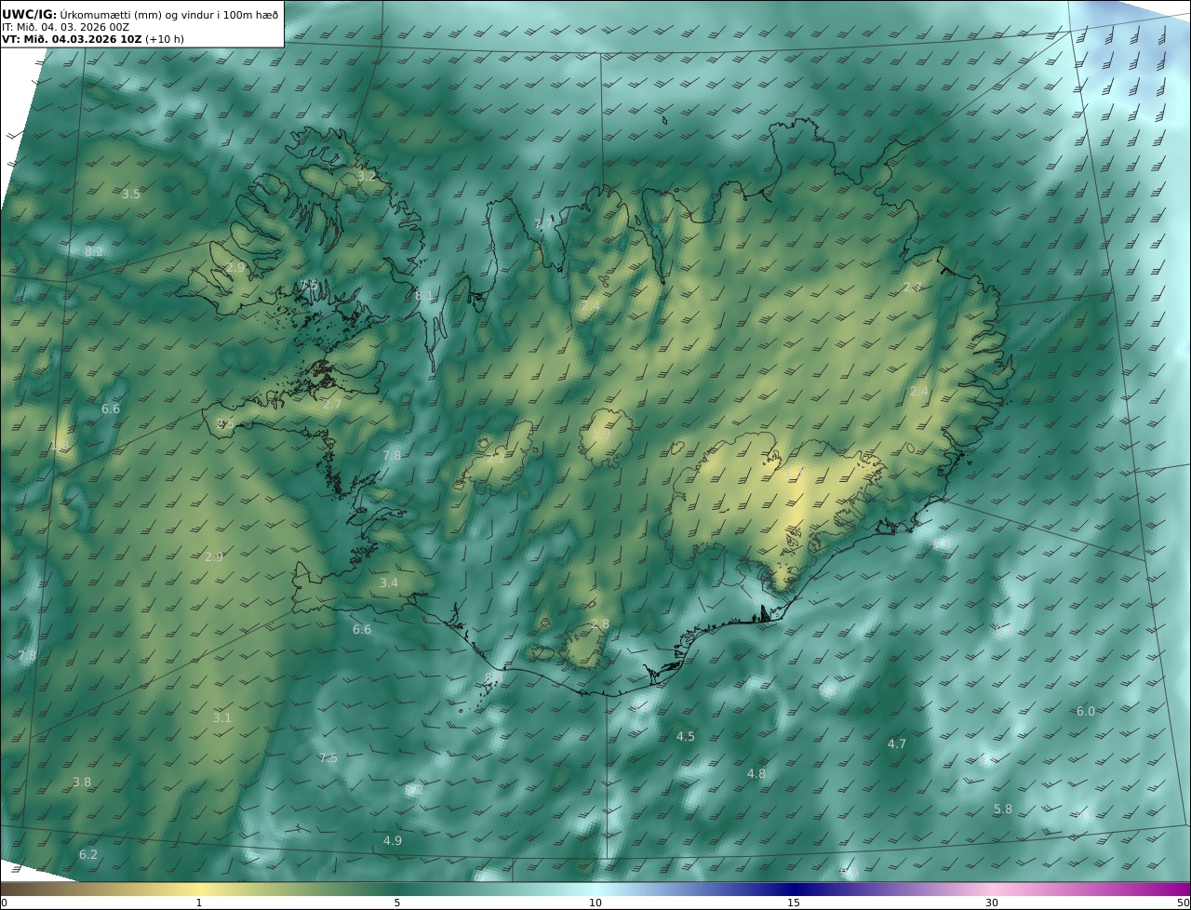This screenshot has width=1191, height=910.
Task: Click the color scale tick label '0'
Action: 4,903
